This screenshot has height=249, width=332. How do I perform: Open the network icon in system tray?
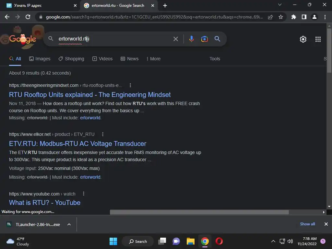(x=282, y=241)
